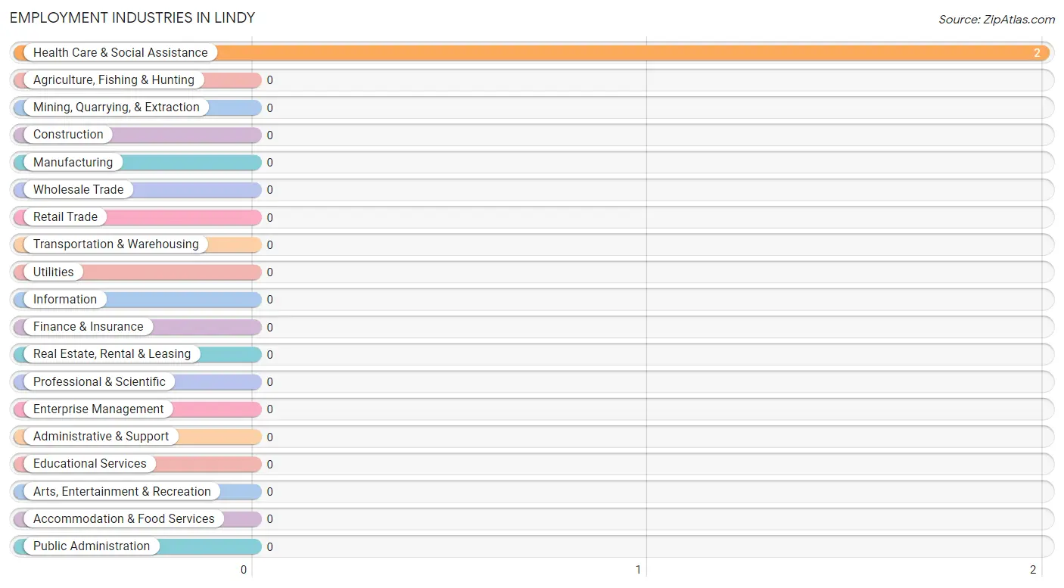
Task: Click the Source: ZipAtlas.com text
Action: click(997, 20)
